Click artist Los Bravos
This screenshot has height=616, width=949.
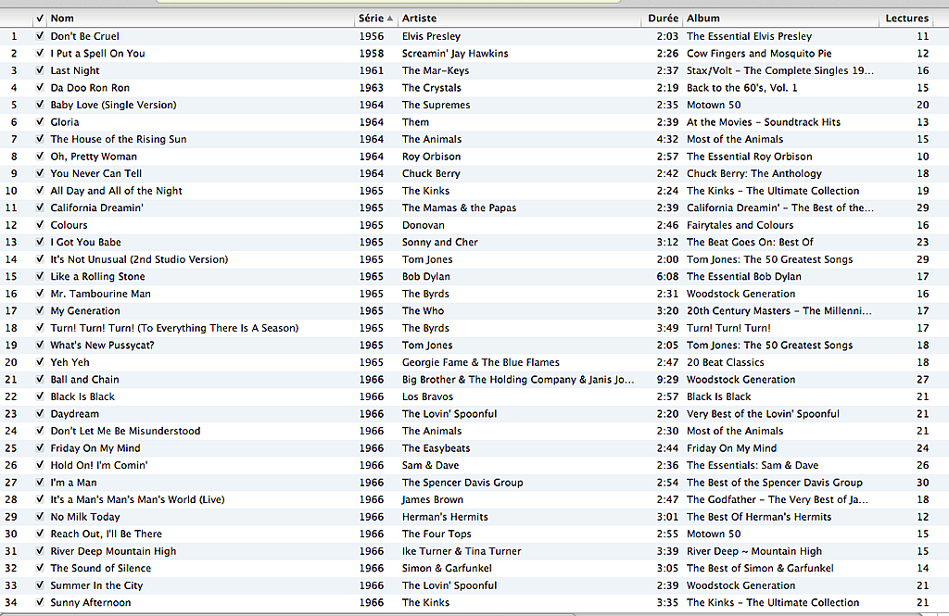pyautogui.click(x=427, y=396)
